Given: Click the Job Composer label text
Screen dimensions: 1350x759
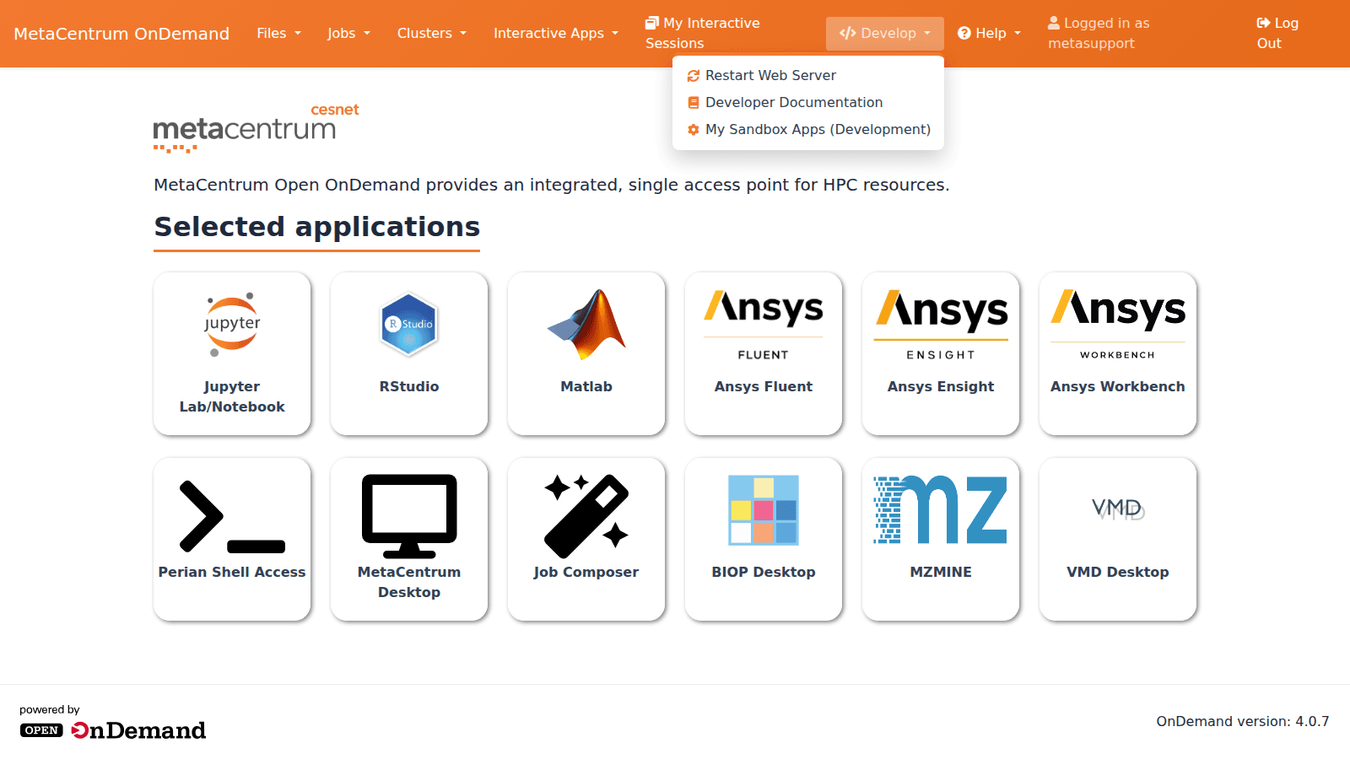Looking at the screenshot, I should pos(586,572).
